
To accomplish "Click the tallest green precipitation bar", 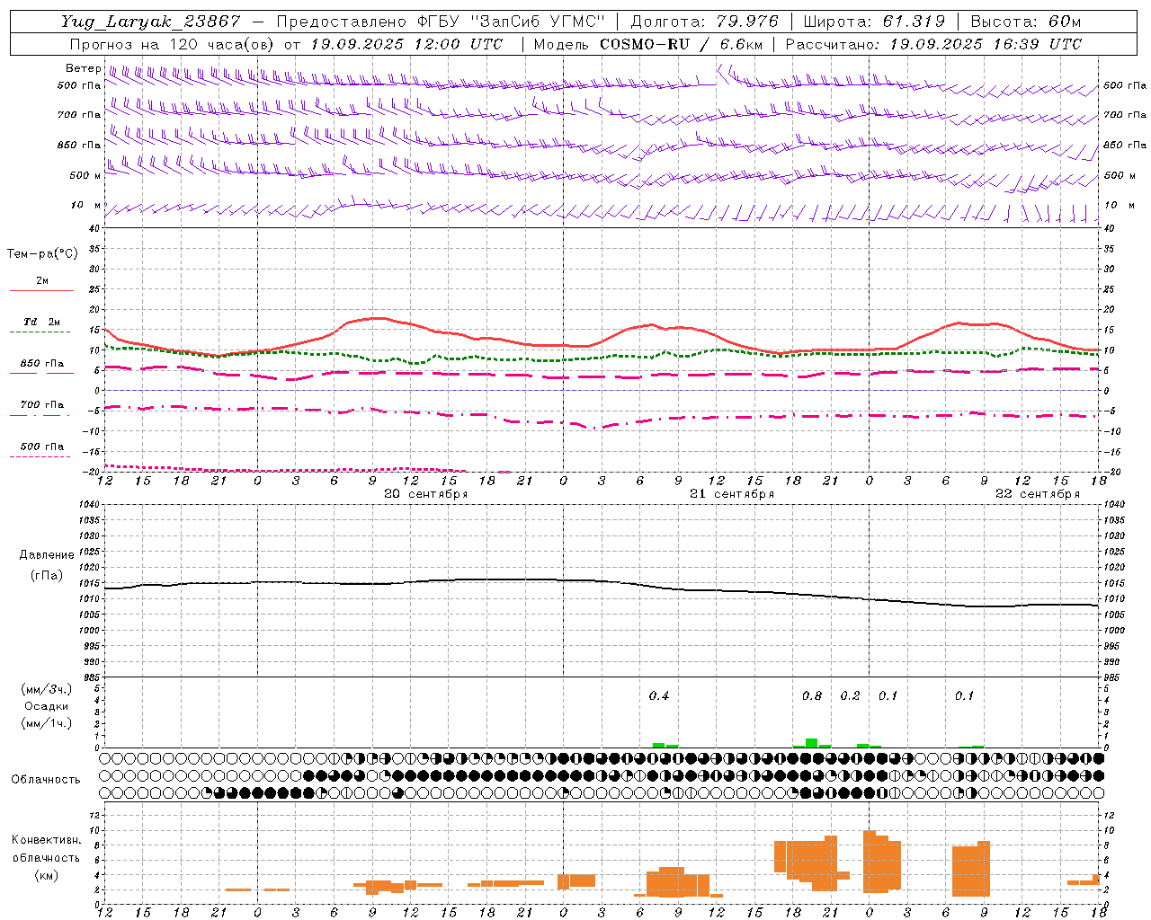I will click(811, 743).
